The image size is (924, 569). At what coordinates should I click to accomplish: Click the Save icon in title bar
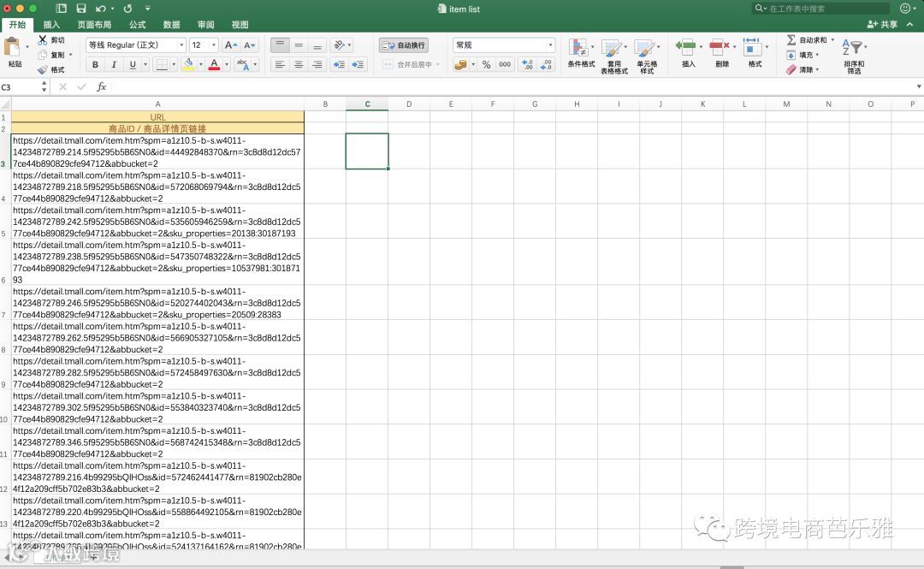pos(81,9)
